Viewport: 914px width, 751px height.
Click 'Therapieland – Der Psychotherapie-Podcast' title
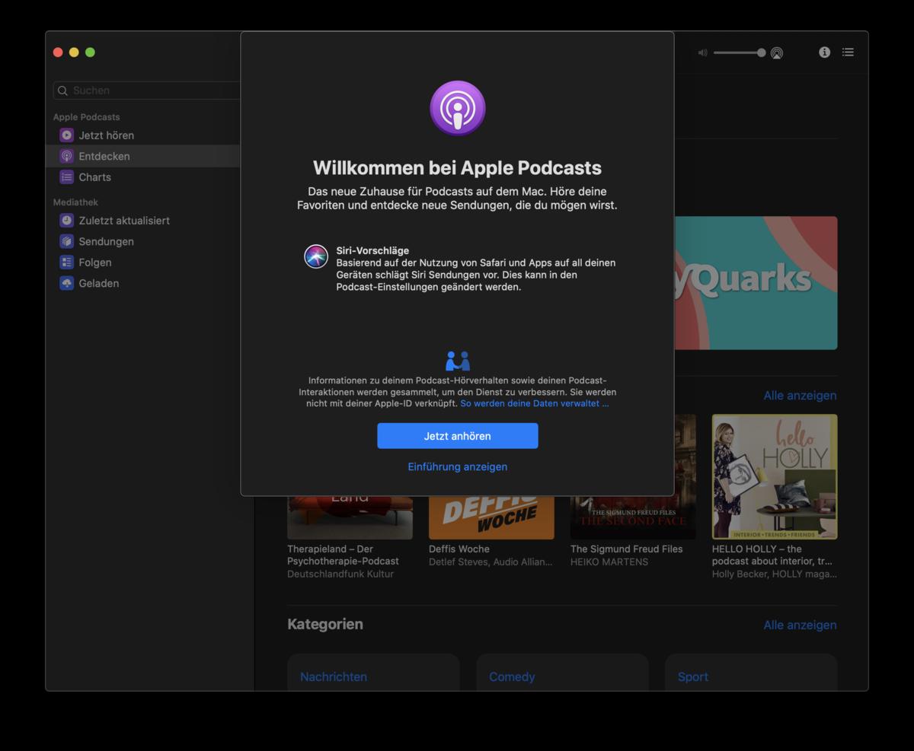pos(344,555)
